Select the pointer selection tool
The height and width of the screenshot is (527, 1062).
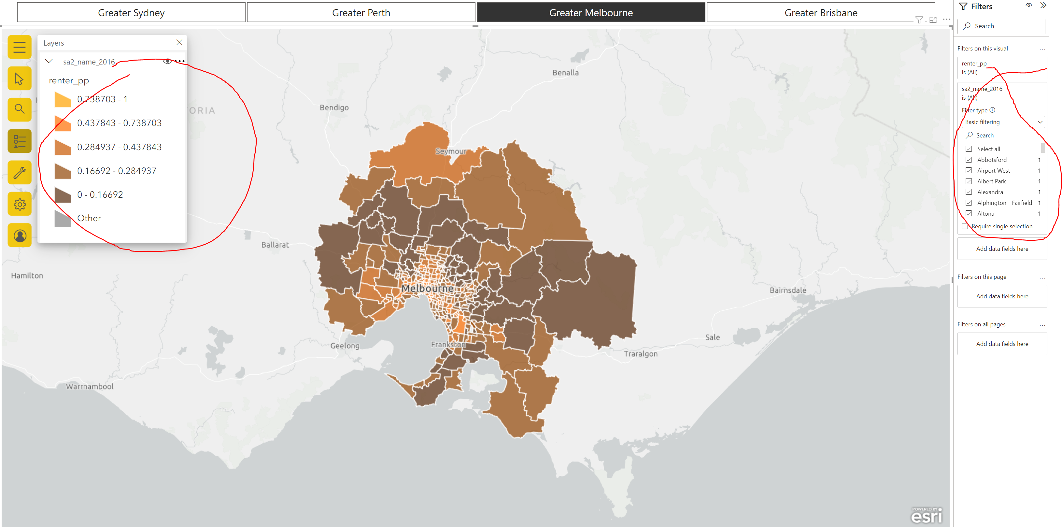[19, 78]
